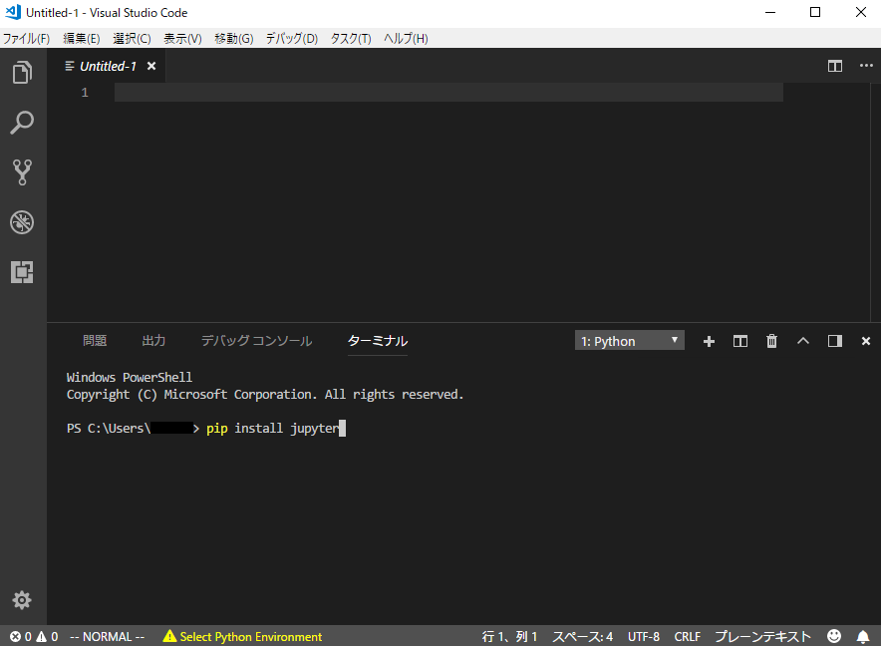The height and width of the screenshot is (646, 881).
Task: Switch to the デバッグ コンソール tab
Action: click(257, 340)
